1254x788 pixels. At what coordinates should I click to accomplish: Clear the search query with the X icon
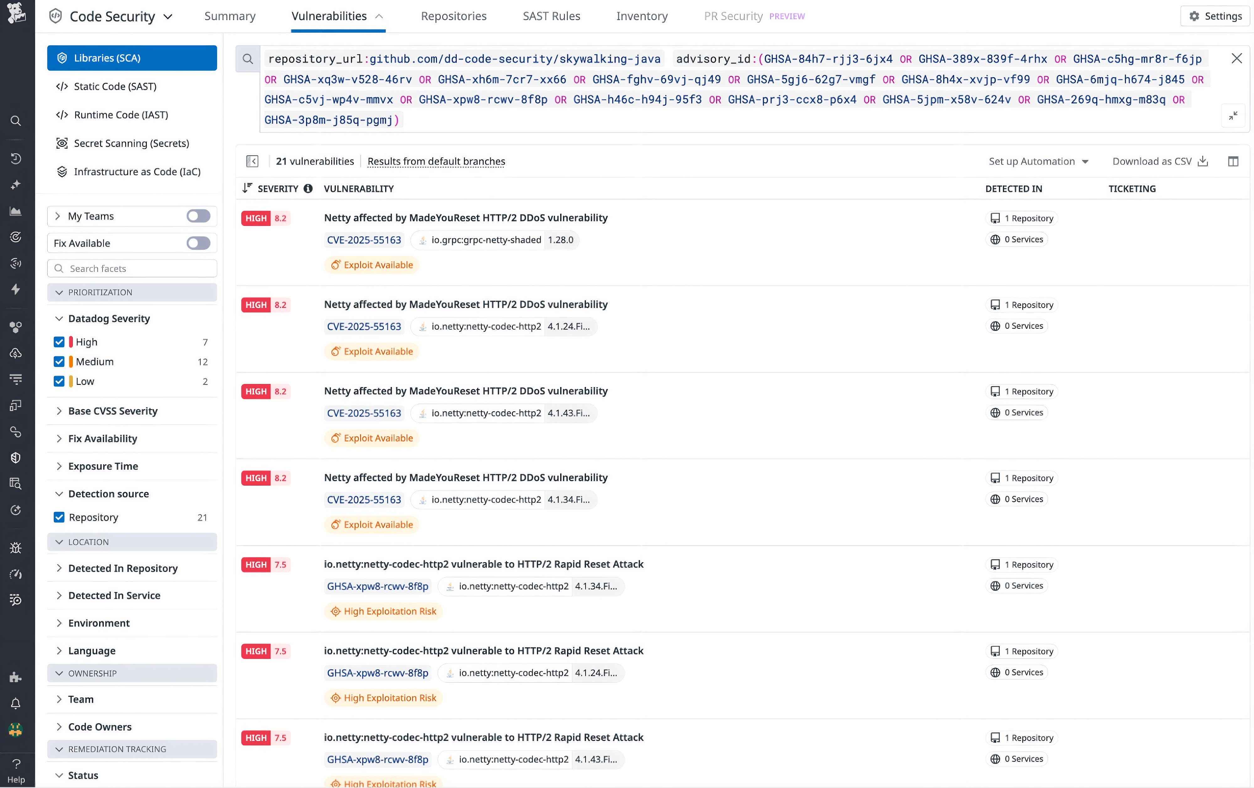click(x=1237, y=58)
